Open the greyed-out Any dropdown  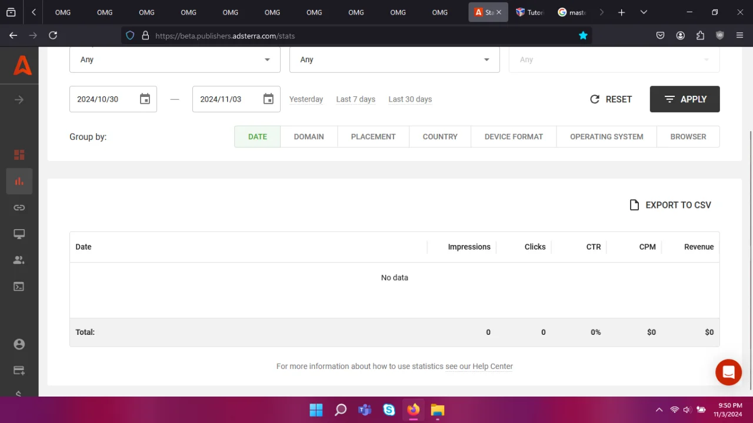click(x=614, y=59)
